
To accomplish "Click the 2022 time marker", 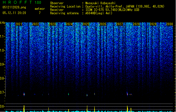I will pyautogui.click(x=36, y=24).
